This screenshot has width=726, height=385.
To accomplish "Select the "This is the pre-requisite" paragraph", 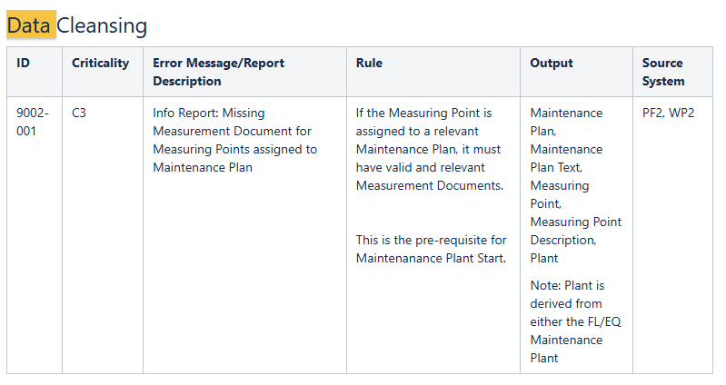I will point(431,249).
